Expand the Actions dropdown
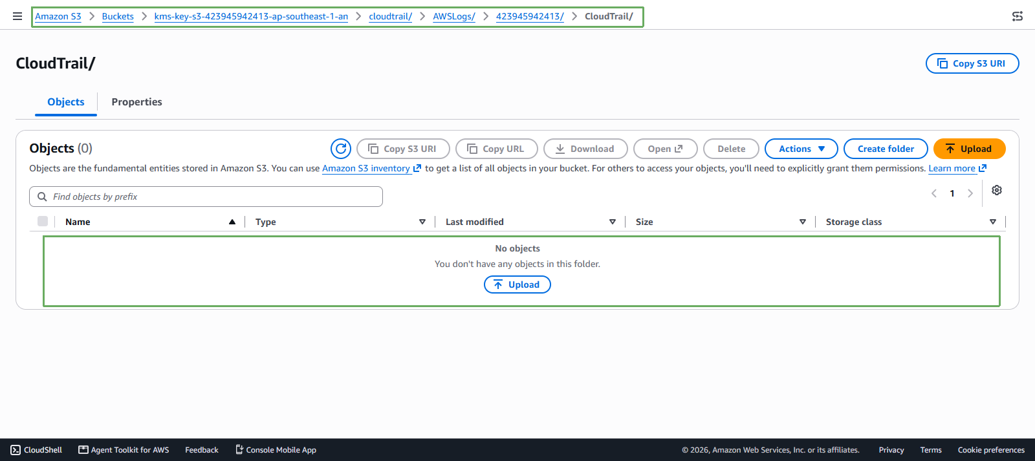Image resolution: width=1035 pixels, height=461 pixels. coord(801,149)
